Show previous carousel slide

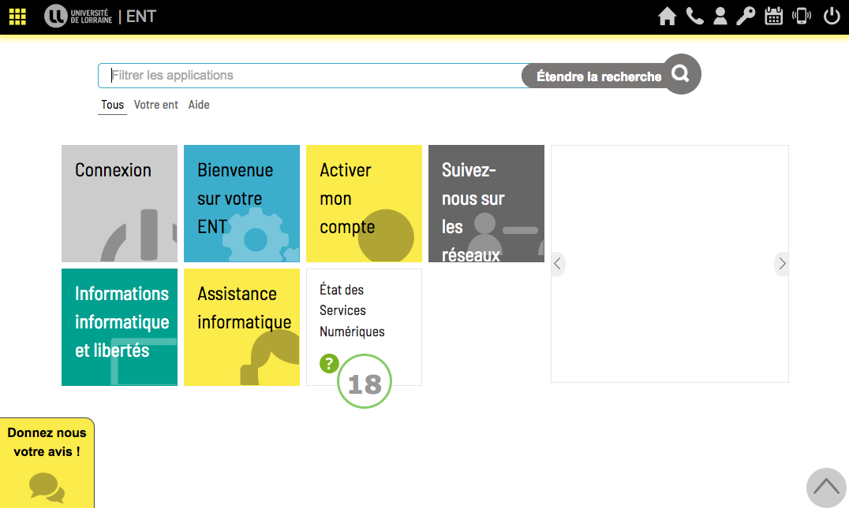[x=558, y=264]
